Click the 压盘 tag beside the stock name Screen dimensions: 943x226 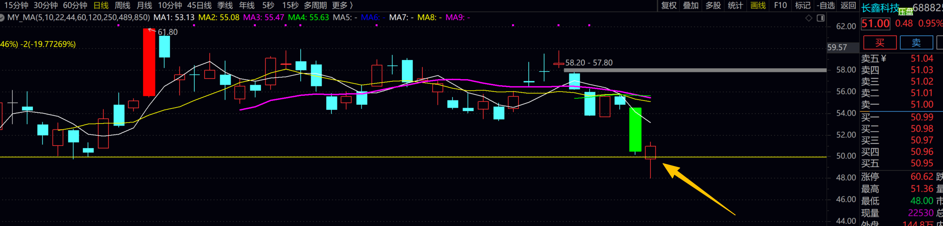coord(905,12)
